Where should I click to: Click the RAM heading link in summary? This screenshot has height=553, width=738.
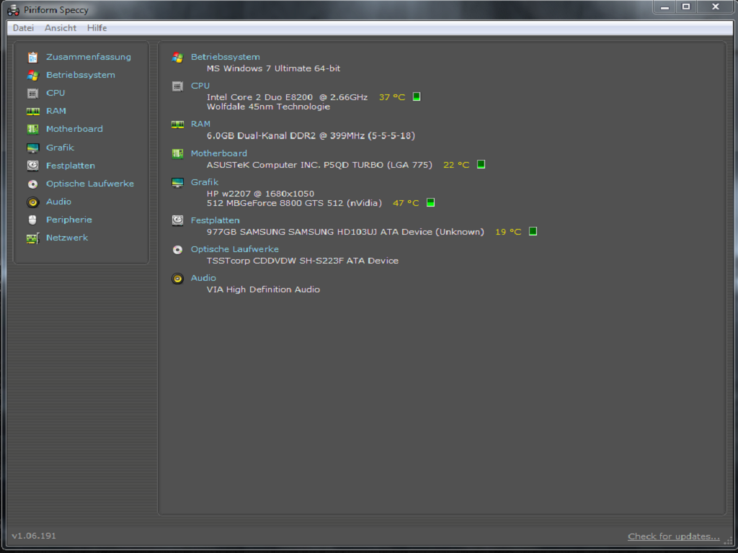[x=200, y=124]
